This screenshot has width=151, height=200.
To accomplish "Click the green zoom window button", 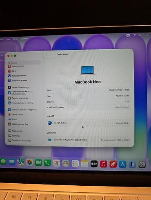I will click(15, 56).
